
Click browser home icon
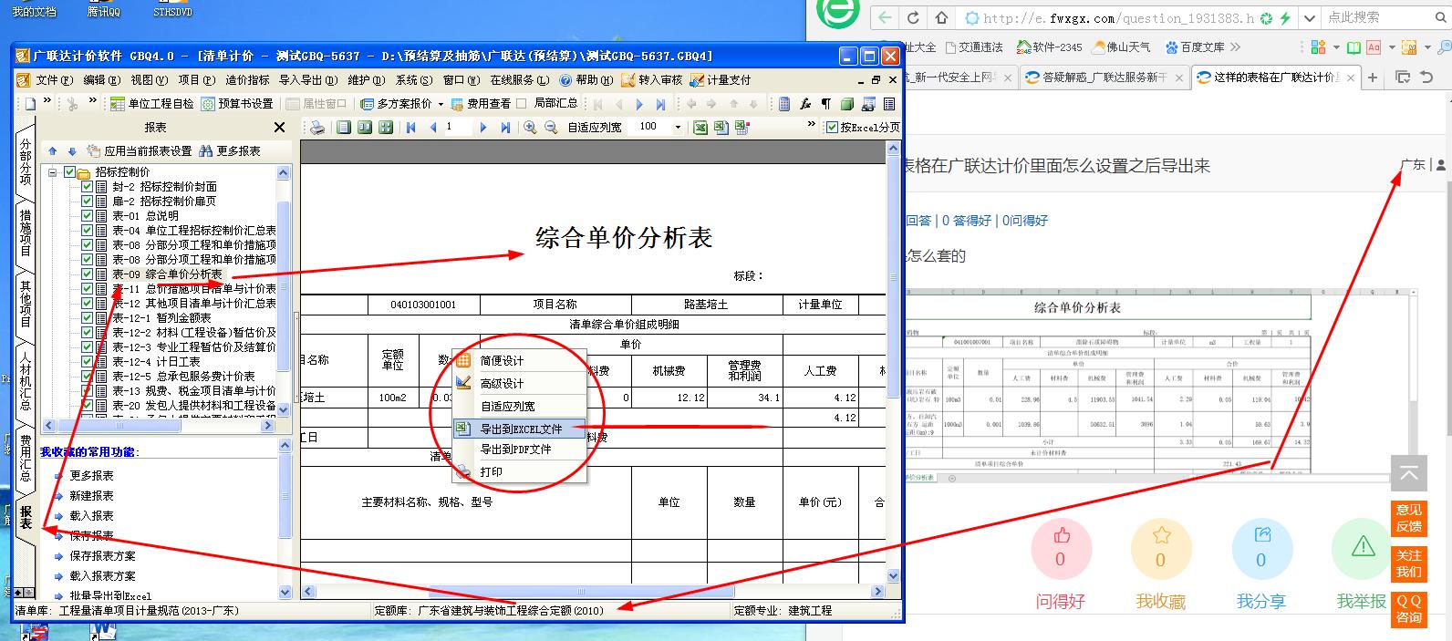coord(942,17)
